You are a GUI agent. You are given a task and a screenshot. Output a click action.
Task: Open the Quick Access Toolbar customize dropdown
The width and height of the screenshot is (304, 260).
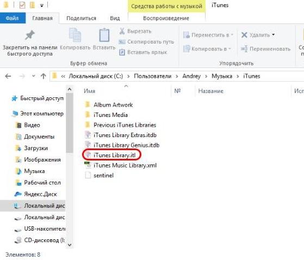point(42,5)
